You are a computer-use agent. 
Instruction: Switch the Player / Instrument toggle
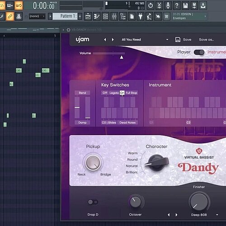[199, 52]
